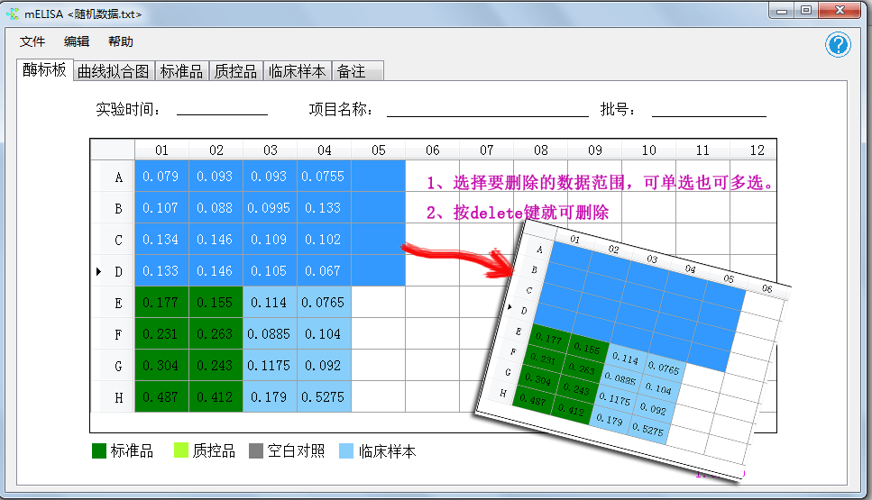872x500 pixels.
Task: Select row header F
Action: [113, 334]
